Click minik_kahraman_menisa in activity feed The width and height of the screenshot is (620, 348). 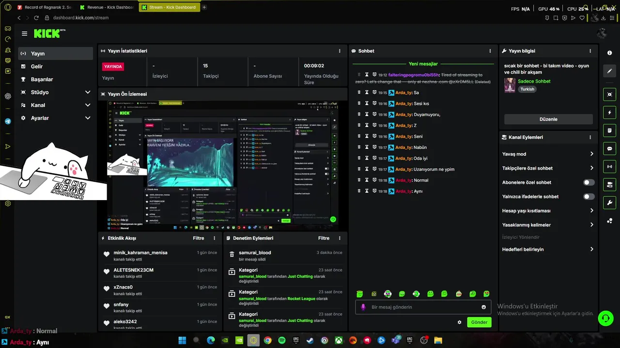point(140,253)
